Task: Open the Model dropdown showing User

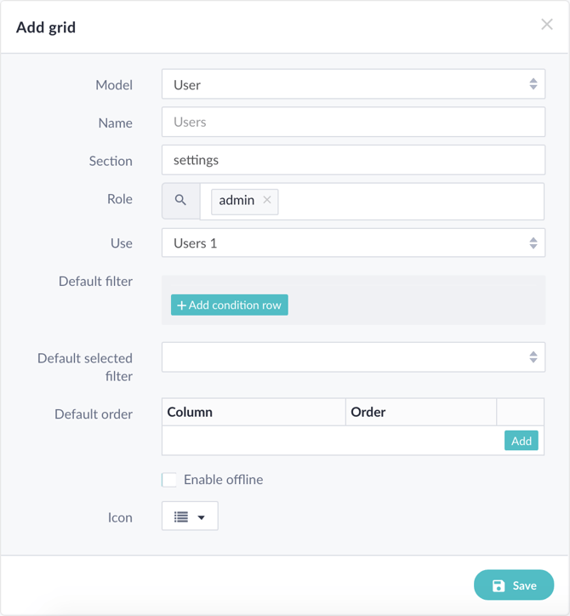Action: coord(353,84)
